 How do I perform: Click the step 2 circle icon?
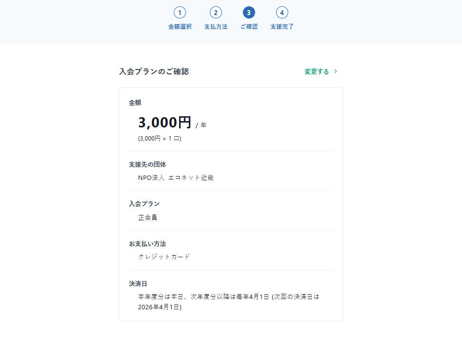(x=216, y=13)
